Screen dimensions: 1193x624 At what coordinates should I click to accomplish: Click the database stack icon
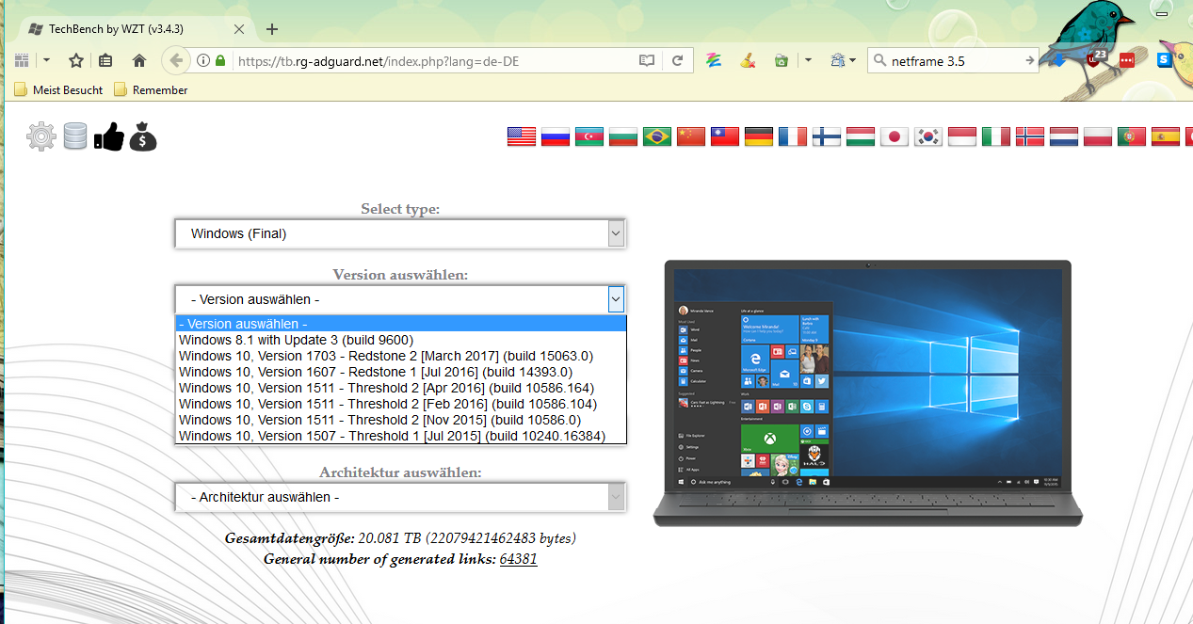(x=75, y=136)
